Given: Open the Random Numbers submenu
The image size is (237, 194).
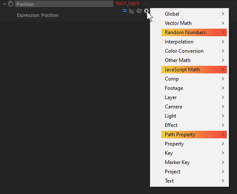Looking at the screenshot, I should 194,32.
